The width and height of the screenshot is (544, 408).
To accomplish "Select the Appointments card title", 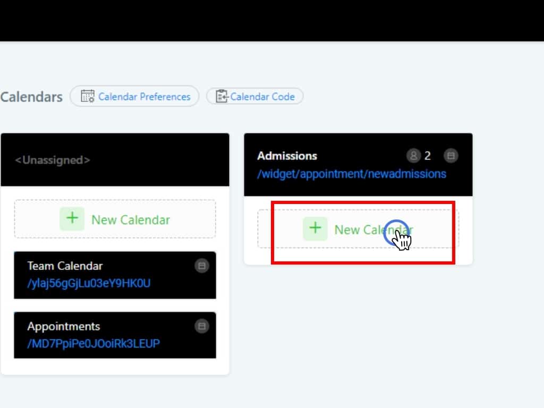I will coord(64,326).
